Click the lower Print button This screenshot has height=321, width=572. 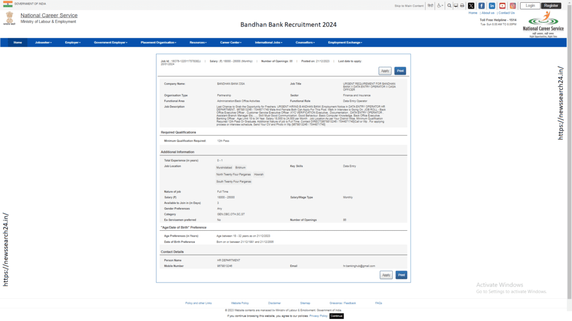401,275
